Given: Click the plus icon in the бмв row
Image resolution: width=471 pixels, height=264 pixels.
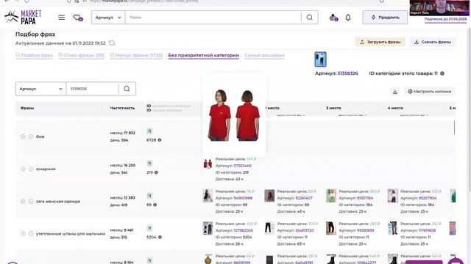Looking at the screenshot, I should tap(23, 136).
